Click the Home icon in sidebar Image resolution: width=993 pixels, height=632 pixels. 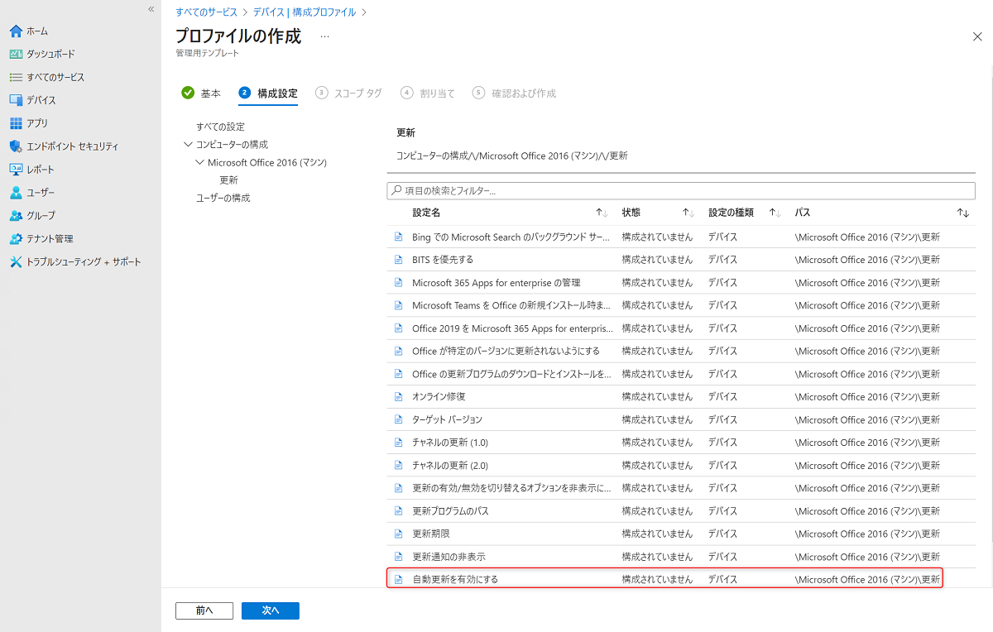click(x=16, y=31)
